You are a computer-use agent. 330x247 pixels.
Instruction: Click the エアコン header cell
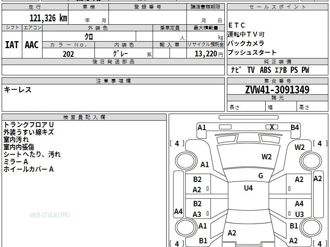click(x=32, y=28)
